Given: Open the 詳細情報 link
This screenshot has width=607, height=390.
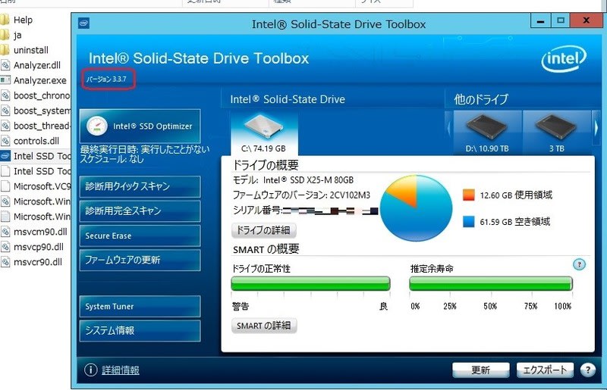Looking at the screenshot, I should (x=121, y=370).
